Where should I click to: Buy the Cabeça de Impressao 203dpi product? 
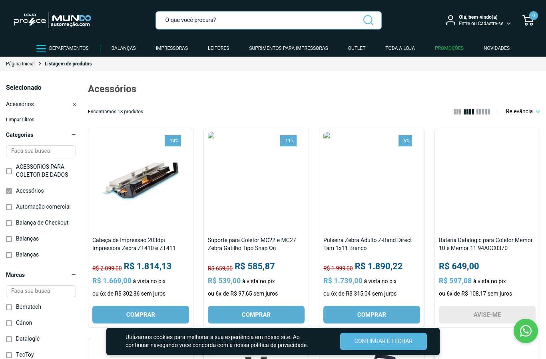pos(141,315)
